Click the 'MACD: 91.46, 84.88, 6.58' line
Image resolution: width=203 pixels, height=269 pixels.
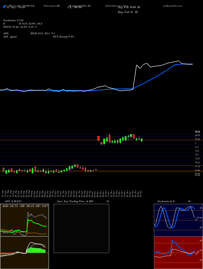[18, 27]
